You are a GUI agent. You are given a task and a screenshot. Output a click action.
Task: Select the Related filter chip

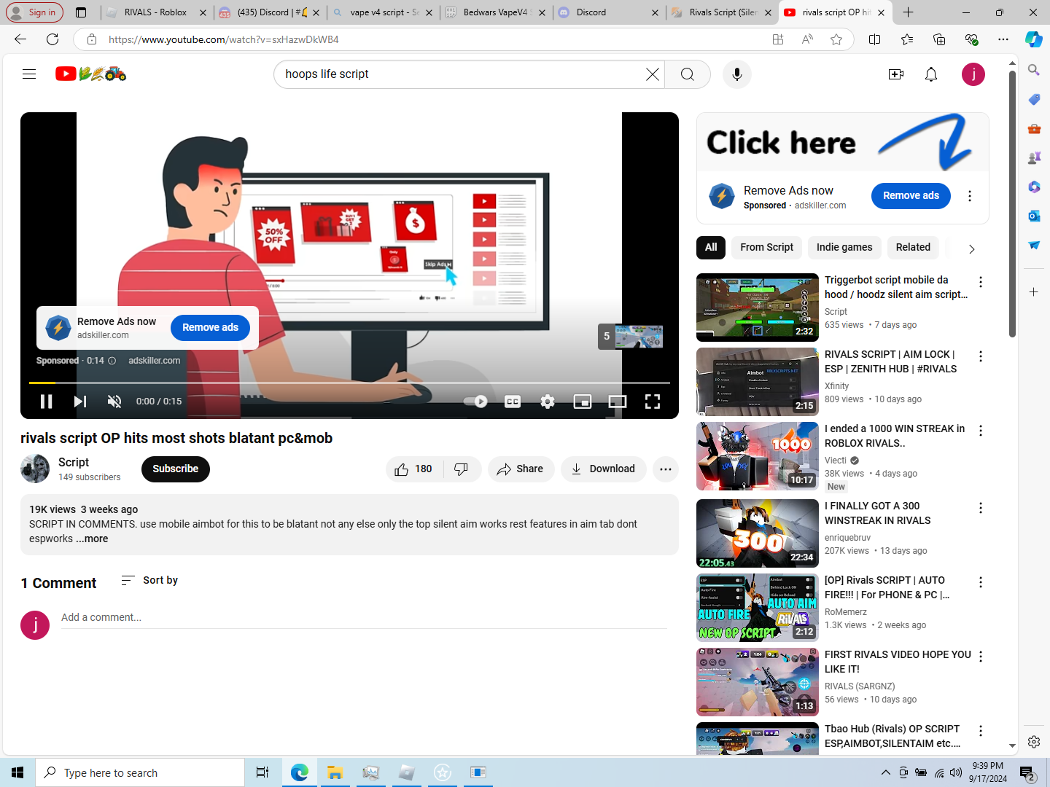tap(913, 248)
